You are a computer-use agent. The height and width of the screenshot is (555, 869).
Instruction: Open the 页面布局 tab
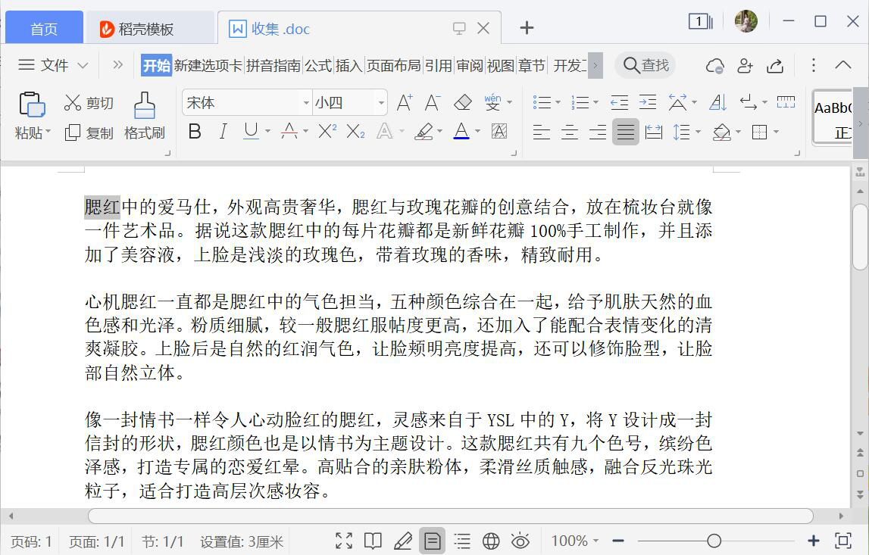point(393,66)
